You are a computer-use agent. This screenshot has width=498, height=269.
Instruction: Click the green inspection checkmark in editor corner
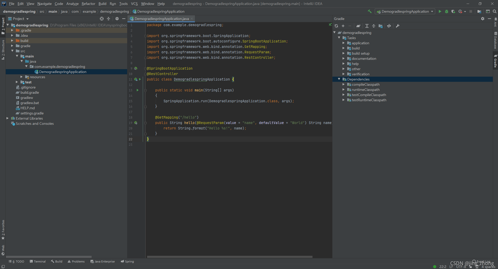[330, 25]
